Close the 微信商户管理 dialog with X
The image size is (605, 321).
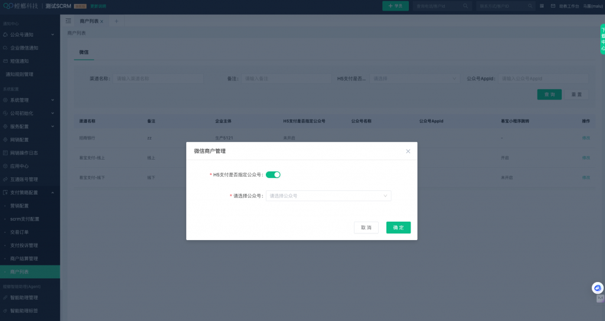click(x=408, y=151)
